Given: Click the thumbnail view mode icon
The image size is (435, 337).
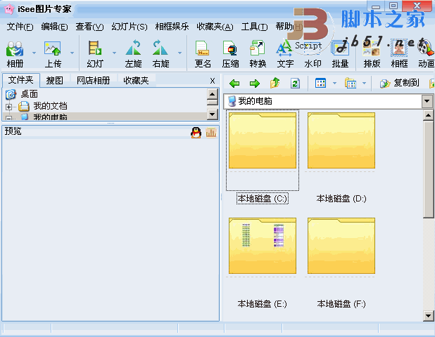Looking at the screenshot, I should tap(320, 83).
